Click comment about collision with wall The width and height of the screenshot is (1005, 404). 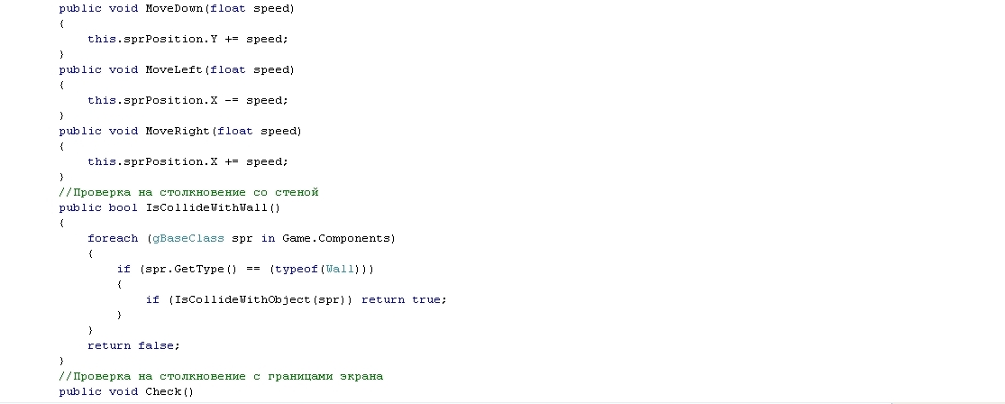point(188,192)
